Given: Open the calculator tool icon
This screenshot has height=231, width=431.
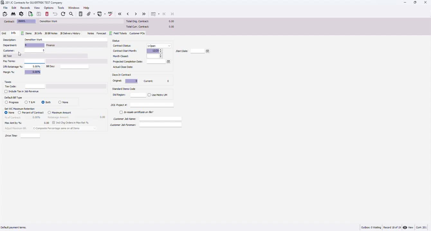Looking at the screenshot, I should click(81, 14).
